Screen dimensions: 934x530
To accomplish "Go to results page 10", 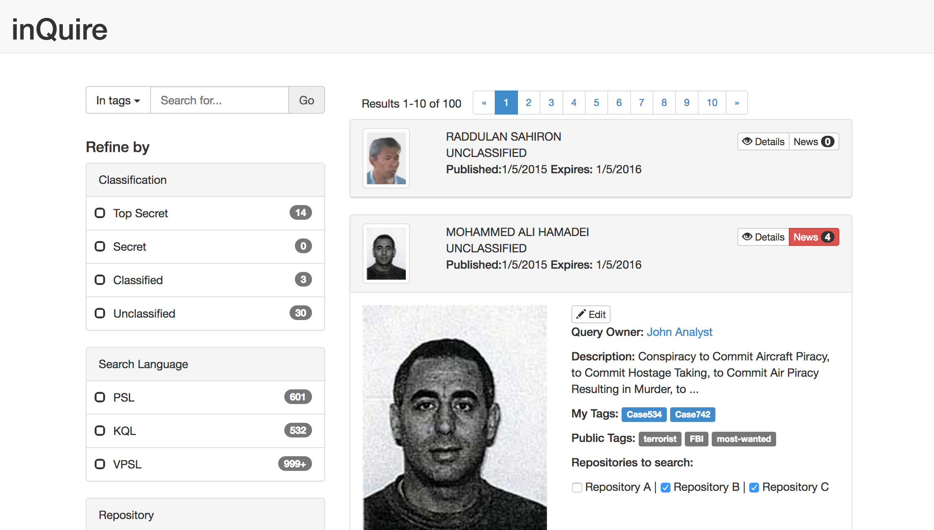I will point(712,103).
